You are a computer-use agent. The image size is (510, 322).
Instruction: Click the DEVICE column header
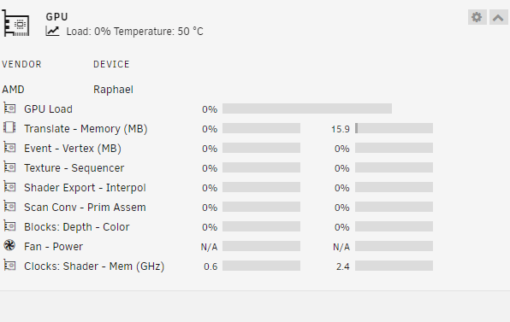coord(111,64)
